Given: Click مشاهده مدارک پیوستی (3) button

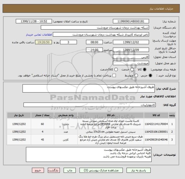Looking at the screenshot, I should (101, 170).
